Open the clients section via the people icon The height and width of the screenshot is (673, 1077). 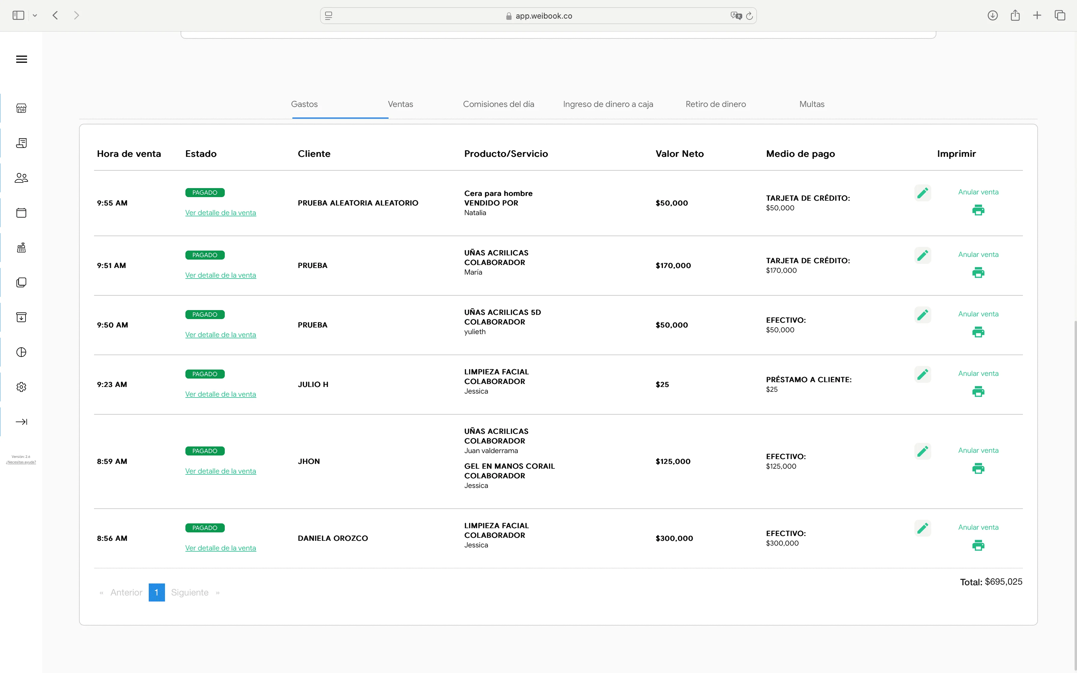click(21, 178)
